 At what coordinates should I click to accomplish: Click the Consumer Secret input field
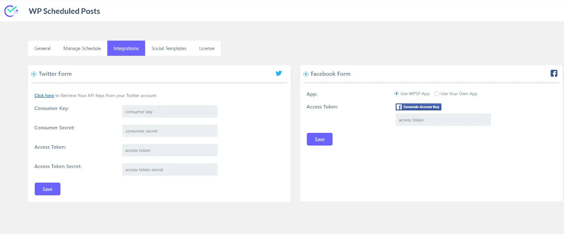[170, 131]
